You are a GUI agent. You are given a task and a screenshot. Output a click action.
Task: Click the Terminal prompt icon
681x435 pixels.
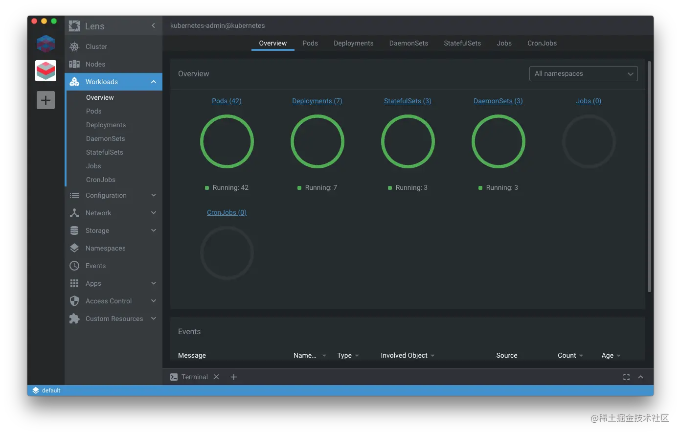[x=174, y=377]
